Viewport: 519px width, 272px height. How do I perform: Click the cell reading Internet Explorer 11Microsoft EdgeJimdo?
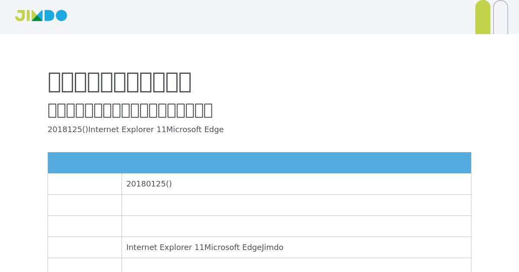tap(296, 247)
